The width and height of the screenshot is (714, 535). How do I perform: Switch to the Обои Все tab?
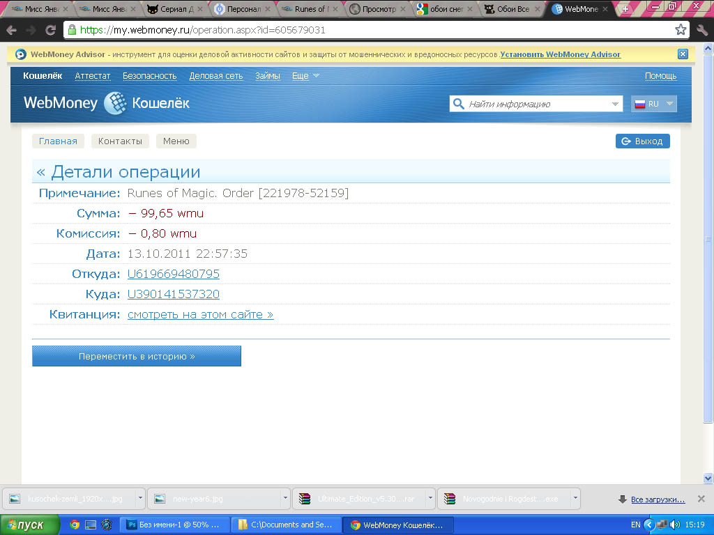(512, 8)
